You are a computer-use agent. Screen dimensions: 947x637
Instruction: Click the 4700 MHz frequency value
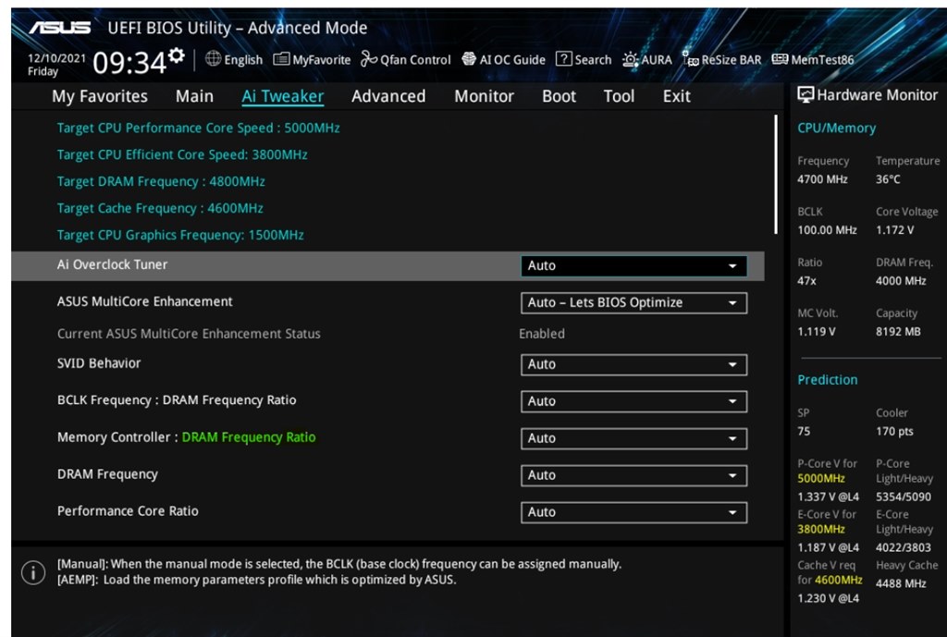[x=822, y=179]
